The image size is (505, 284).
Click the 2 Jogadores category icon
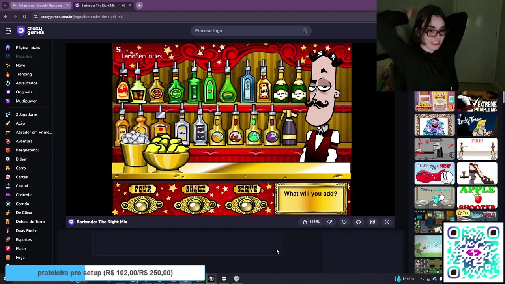[8, 114]
